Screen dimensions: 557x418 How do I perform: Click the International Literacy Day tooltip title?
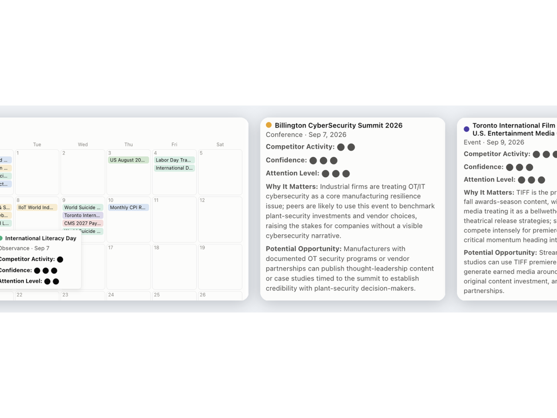[41, 238]
